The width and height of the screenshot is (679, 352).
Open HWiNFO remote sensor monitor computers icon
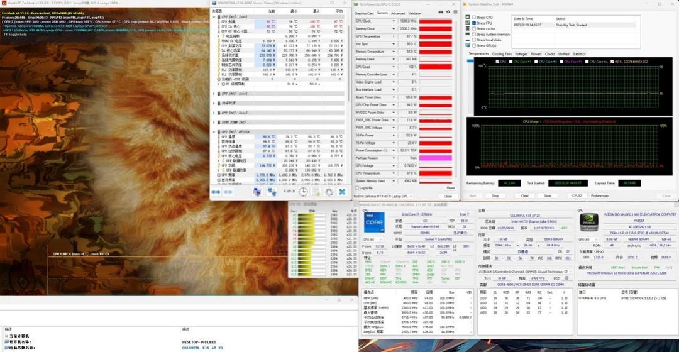[x=257, y=191]
